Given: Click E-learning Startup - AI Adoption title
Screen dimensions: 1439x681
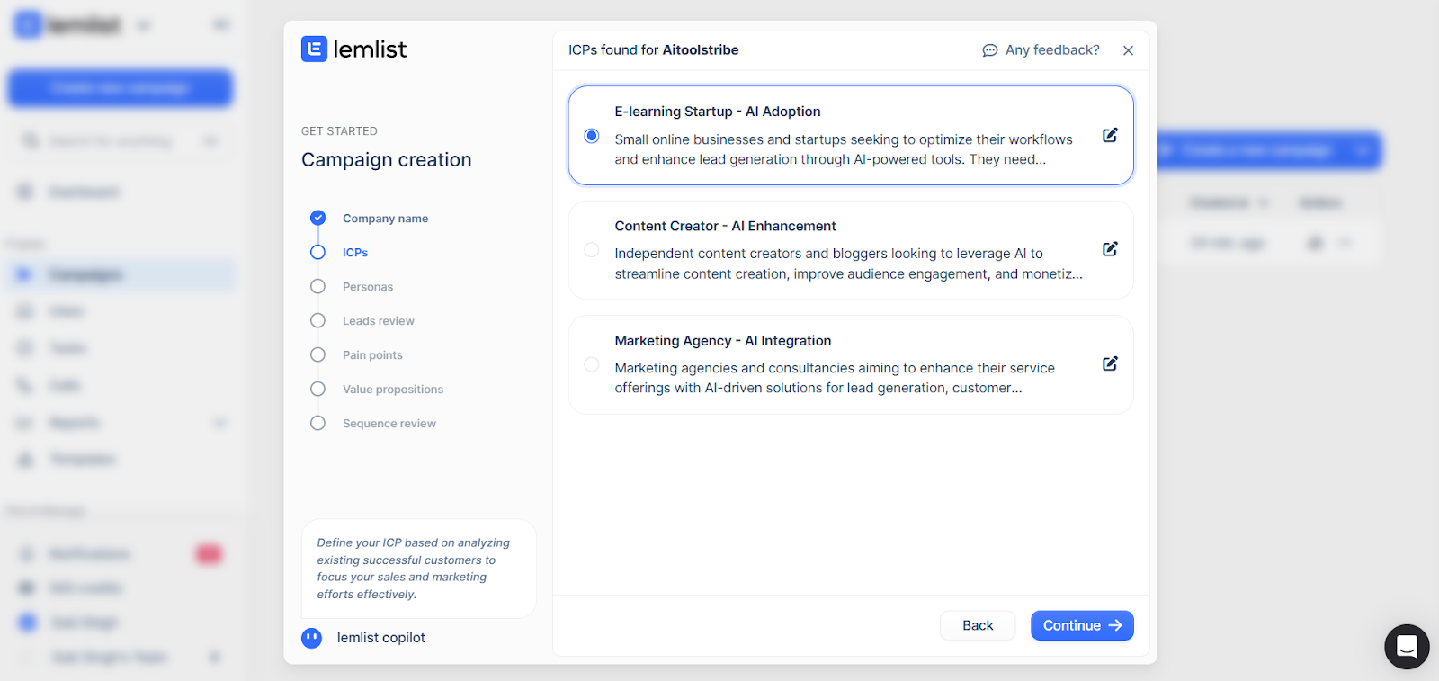Looking at the screenshot, I should pos(718,112).
